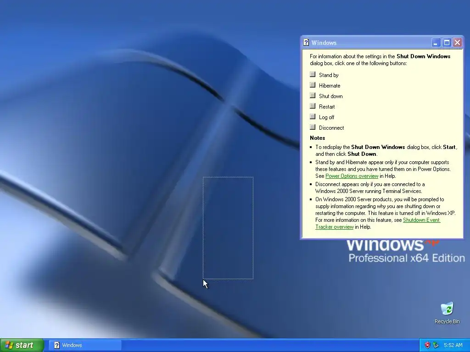
Task: Open the Shutdown Event Tracker overview link
Action: point(421,220)
